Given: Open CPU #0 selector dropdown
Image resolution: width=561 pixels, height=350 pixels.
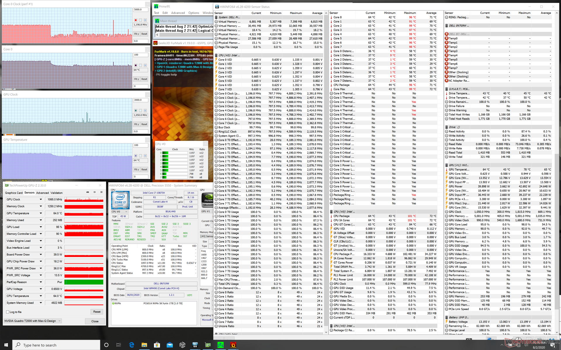Looking at the screenshot, I should (x=120, y=211).
